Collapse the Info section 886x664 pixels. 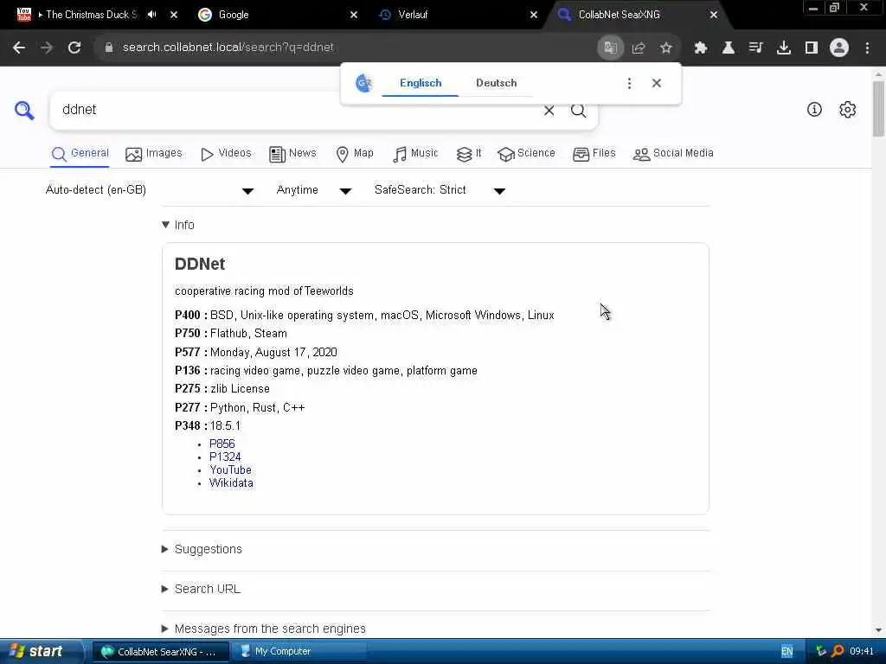pyautogui.click(x=178, y=226)
